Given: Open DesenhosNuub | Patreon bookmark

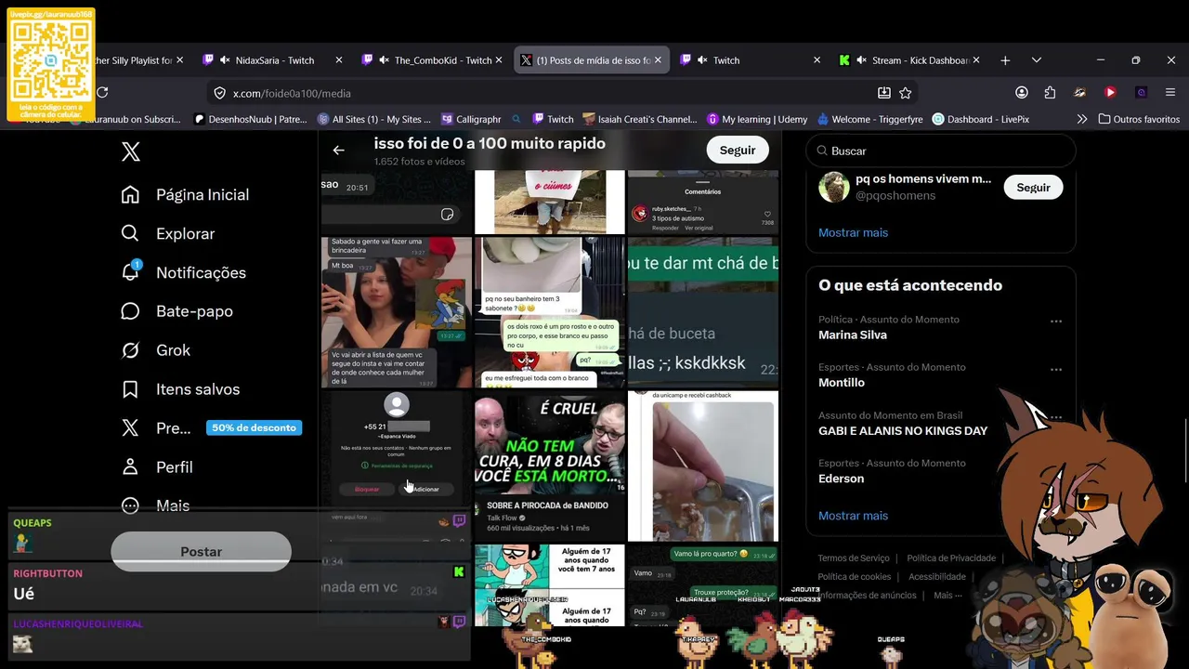Looking at the screenshot, I should (251, 119).
